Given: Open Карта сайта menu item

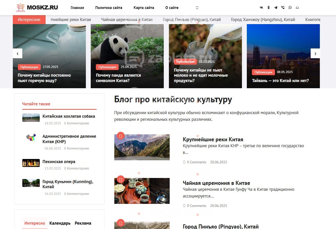Looking at the screenshot, I should [x=144, y=8].
